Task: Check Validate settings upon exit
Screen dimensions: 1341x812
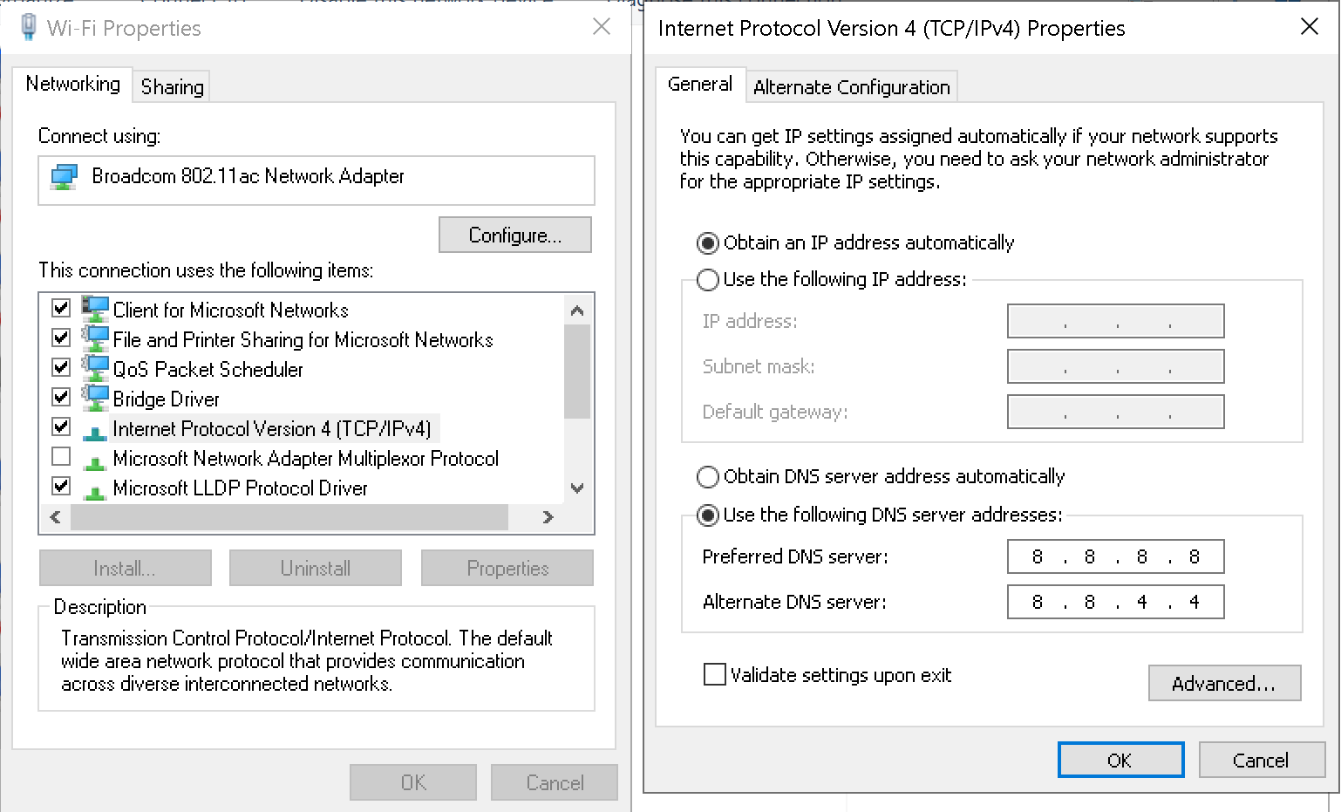Action: [x=714, y=674]
